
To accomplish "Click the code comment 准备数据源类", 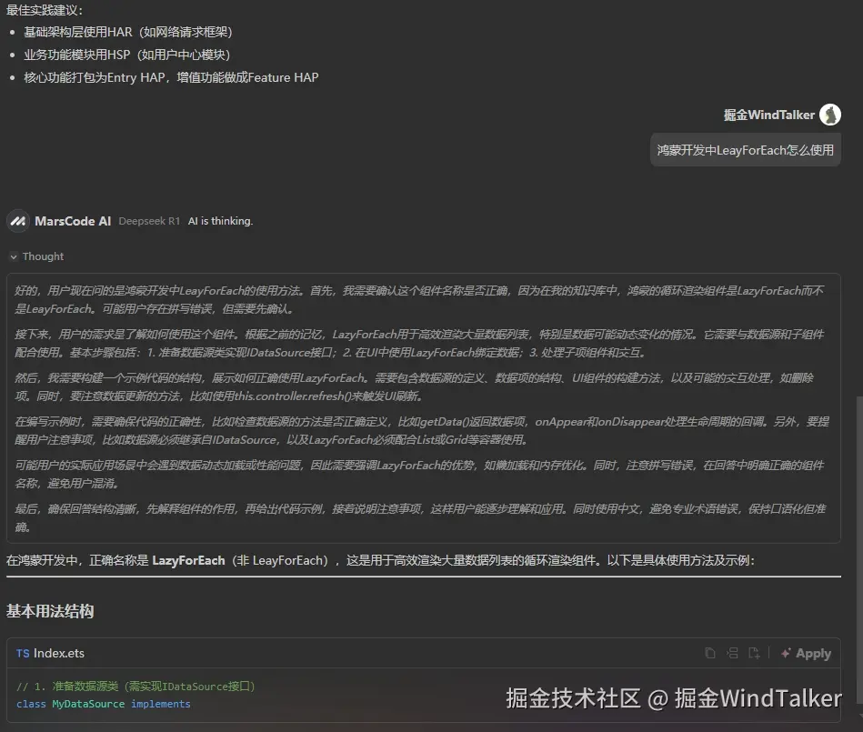I will [135, 687].
